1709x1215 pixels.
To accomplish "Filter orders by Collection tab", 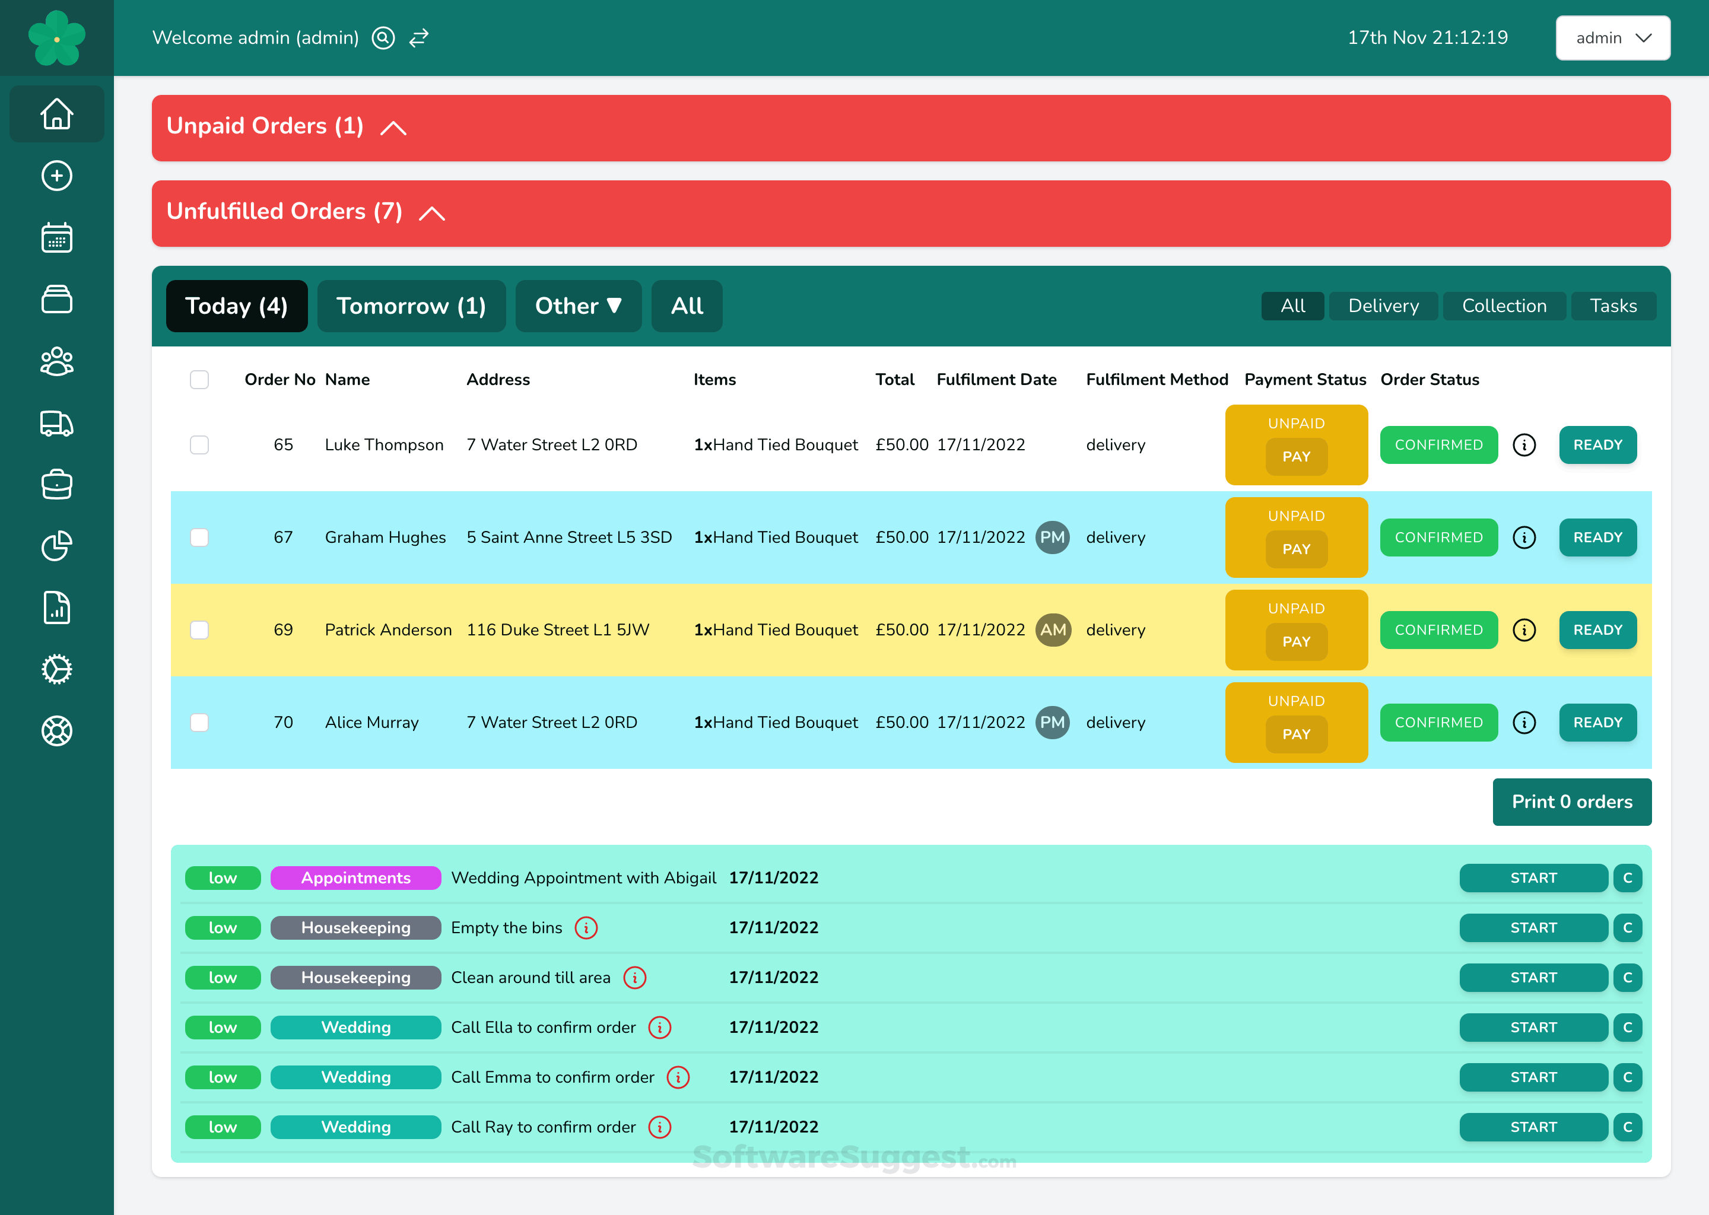I will coord(1503,306).
